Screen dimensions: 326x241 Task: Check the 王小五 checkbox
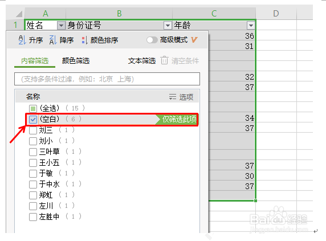pyautogui.click(x=33, y=163)
